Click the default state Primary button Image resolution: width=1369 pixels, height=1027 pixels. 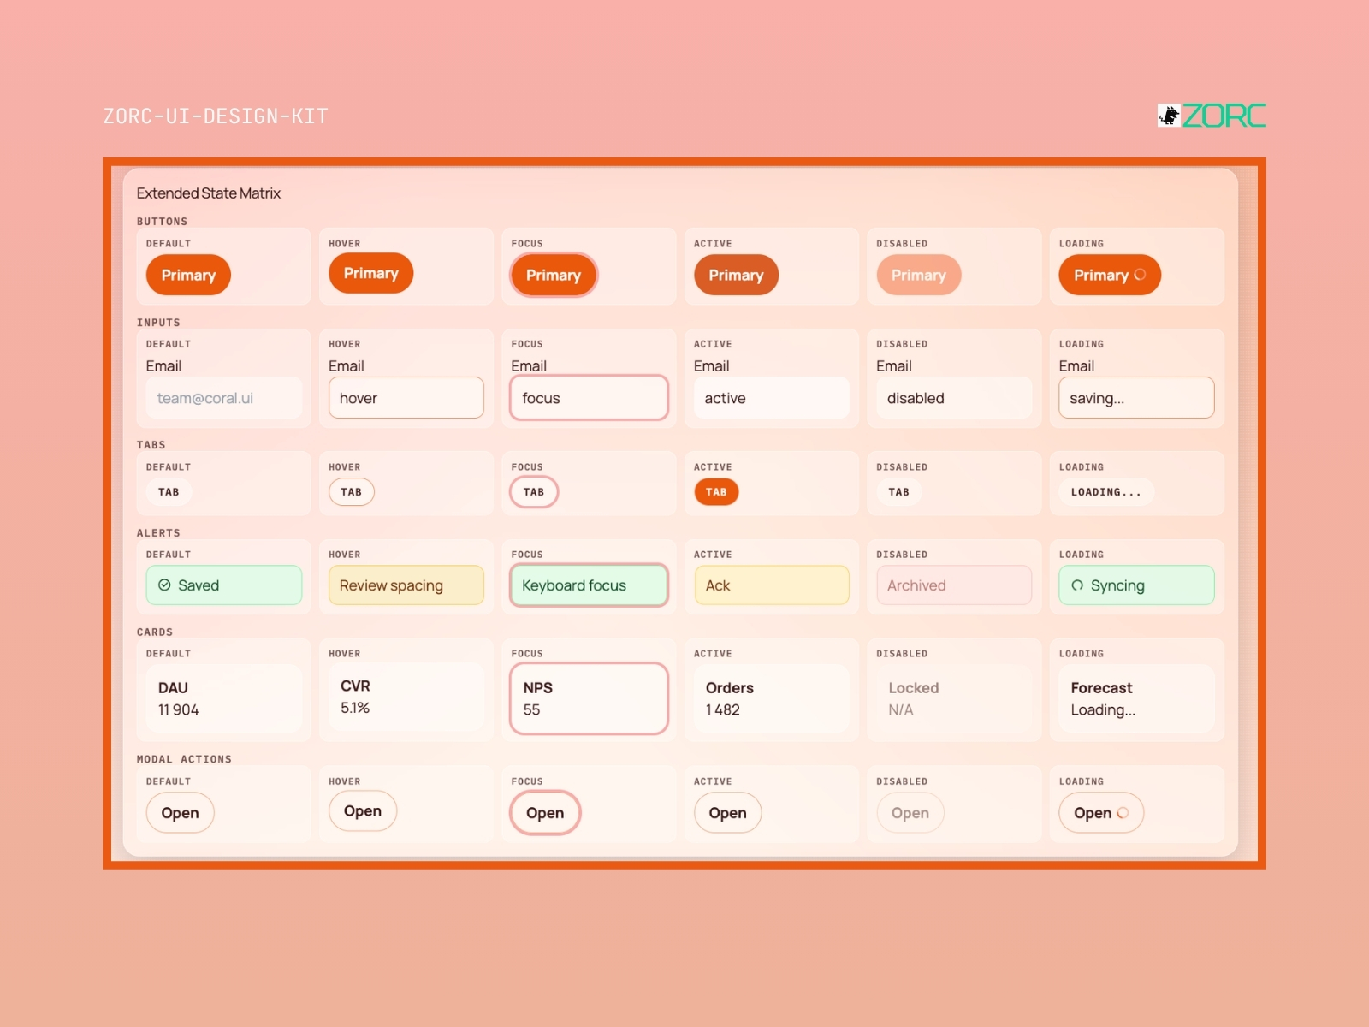(188, 275)
